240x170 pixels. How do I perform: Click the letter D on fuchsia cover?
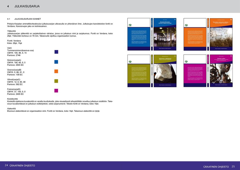coord(231,56)
